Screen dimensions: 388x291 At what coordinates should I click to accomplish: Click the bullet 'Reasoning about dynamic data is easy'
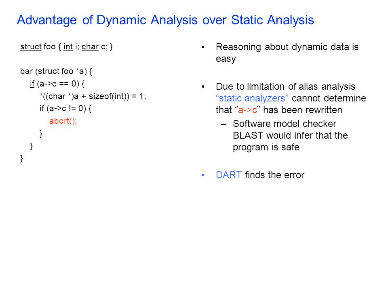pyautogui.click(x=287, y=53)
